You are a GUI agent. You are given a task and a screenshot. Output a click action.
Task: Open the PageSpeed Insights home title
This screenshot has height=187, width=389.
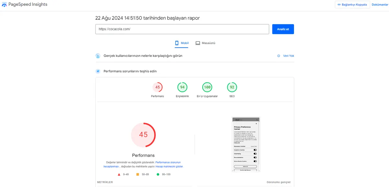(28, 5)
